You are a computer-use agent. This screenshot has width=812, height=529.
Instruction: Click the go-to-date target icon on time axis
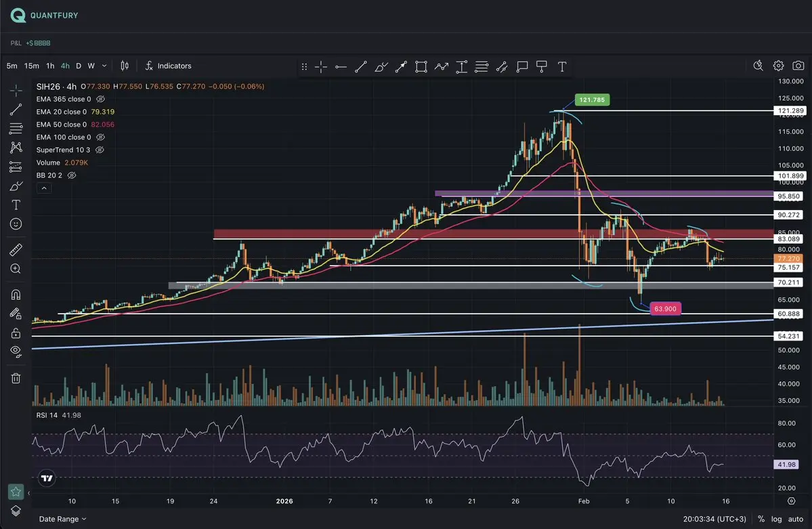(x=791, y=501)
